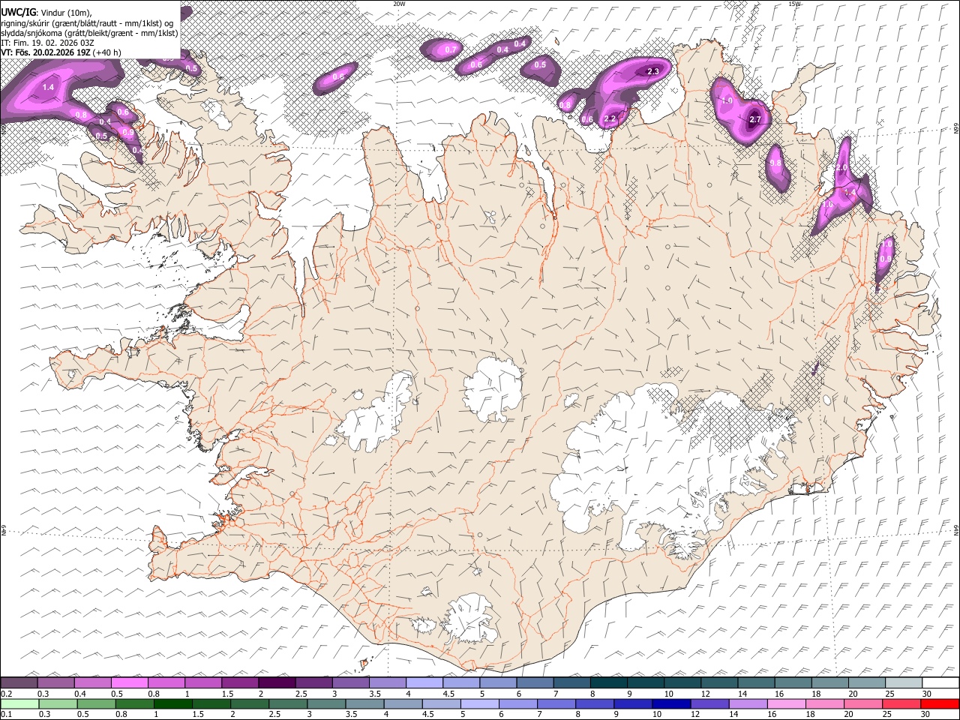The image size is (960, 720).
Task: Click the light lavender 4–4.5 swatch on upper scale
Action: (x=424, y=683)
